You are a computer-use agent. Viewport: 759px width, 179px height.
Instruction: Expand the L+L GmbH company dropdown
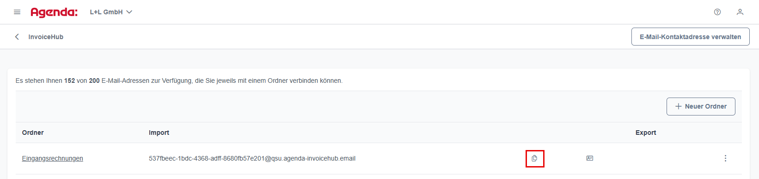pyautogui.click(x=111, y=12)
